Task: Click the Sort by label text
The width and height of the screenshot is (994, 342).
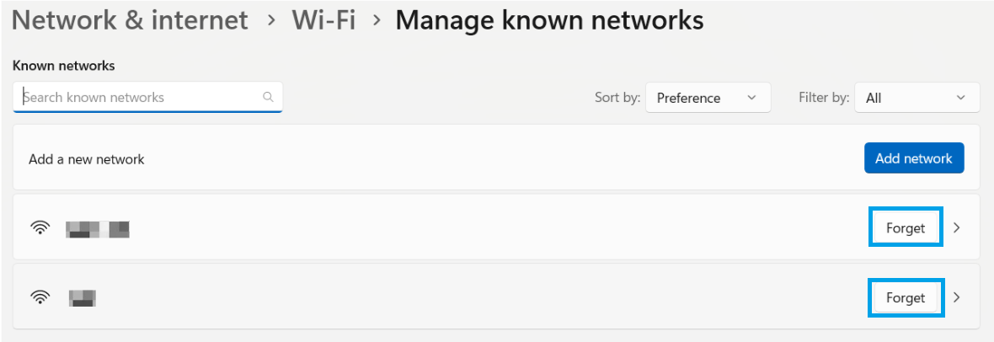Action: point(617,98)
